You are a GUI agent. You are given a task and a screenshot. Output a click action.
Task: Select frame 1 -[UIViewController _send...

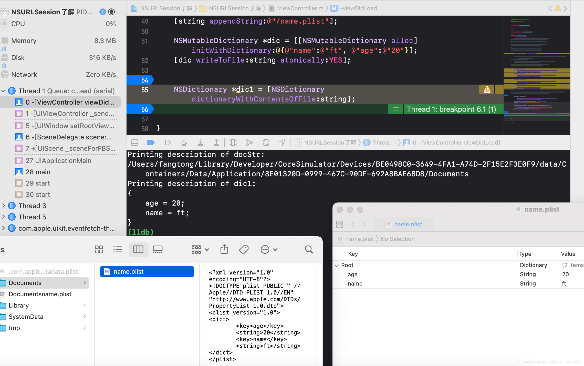(x=65, y=113)
